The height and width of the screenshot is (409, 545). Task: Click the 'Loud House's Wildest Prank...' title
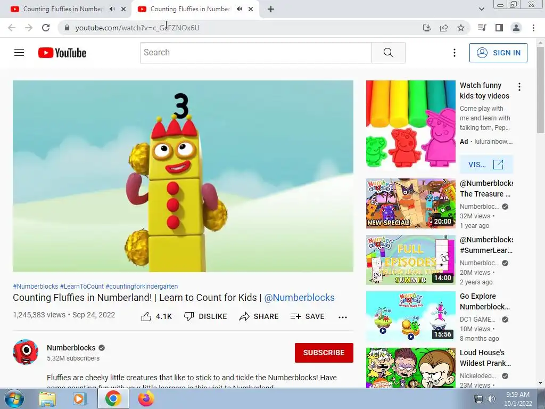click(485, 357)
